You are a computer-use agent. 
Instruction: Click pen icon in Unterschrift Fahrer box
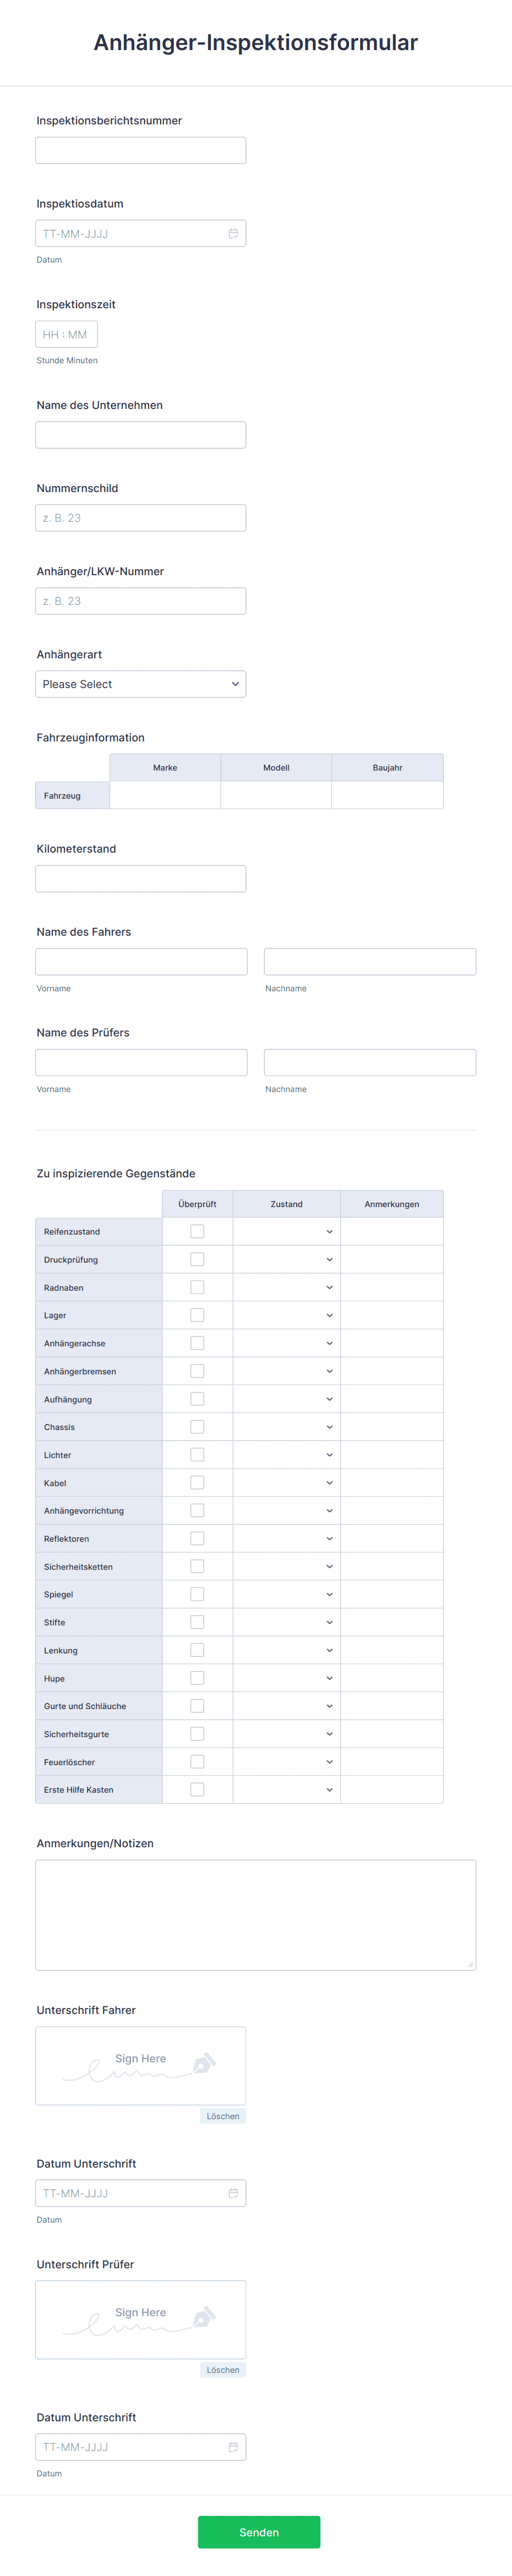pos(203,2063)
